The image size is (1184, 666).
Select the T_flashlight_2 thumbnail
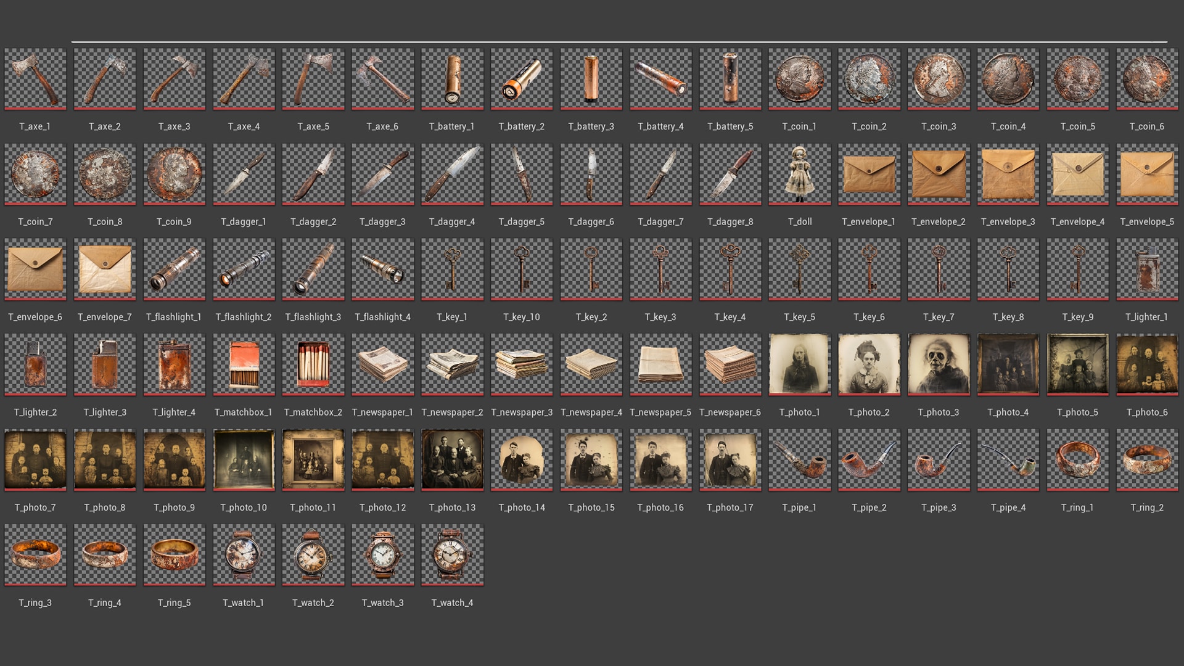coord(243,269)
